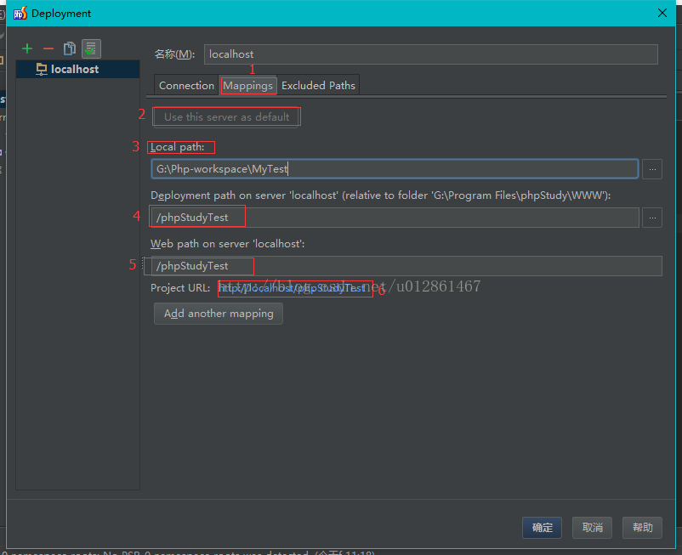Viewport: 682px width, 555px height.
Task: Go to the Excluded Paths tab
Action: pos(318,85)
